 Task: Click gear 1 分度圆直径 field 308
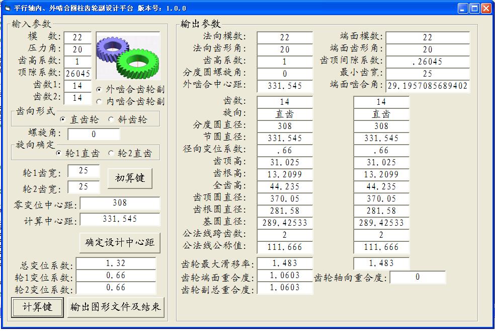coord(285,126)
